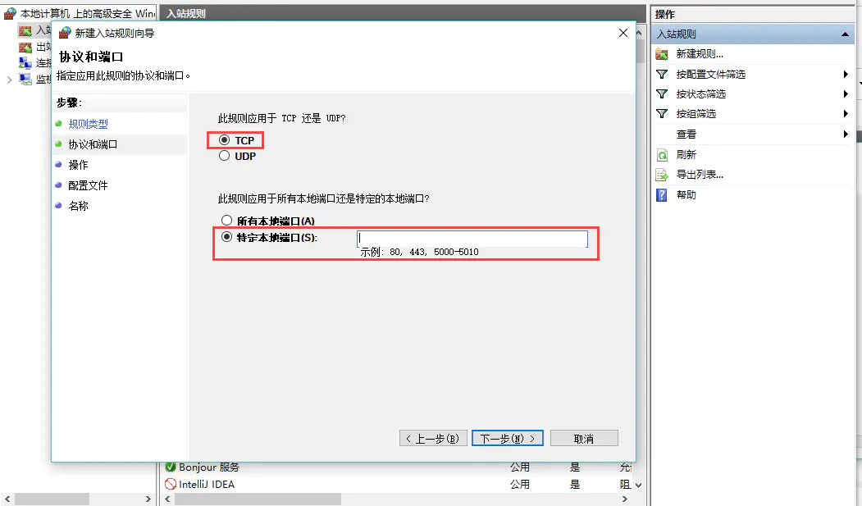Click the 导出列表 export icon
Screen dimensions: 862x506
click(x=662, y=175)
